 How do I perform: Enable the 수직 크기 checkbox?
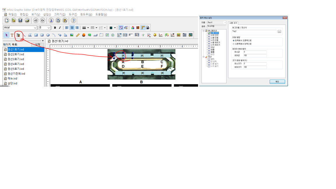[209, 36]
